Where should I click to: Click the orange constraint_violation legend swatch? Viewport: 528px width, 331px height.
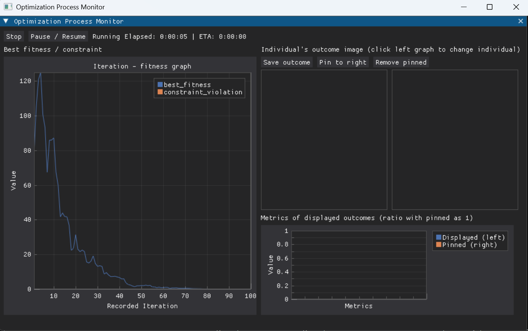click(x=161, y=92)
